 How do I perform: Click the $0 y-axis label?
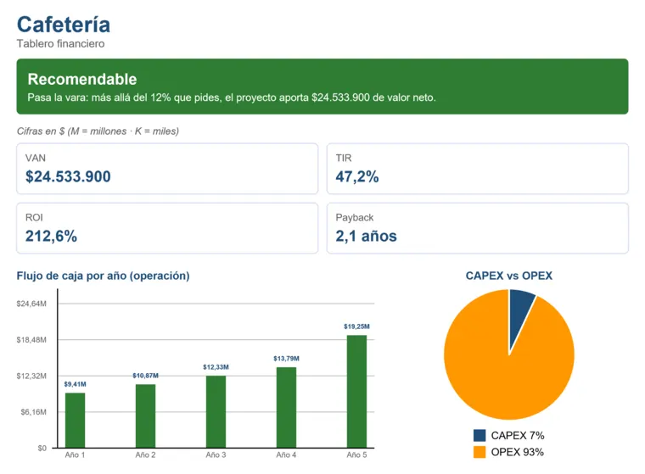point(42,448)
